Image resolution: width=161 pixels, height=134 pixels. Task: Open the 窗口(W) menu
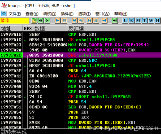click(x=102, y=14)
